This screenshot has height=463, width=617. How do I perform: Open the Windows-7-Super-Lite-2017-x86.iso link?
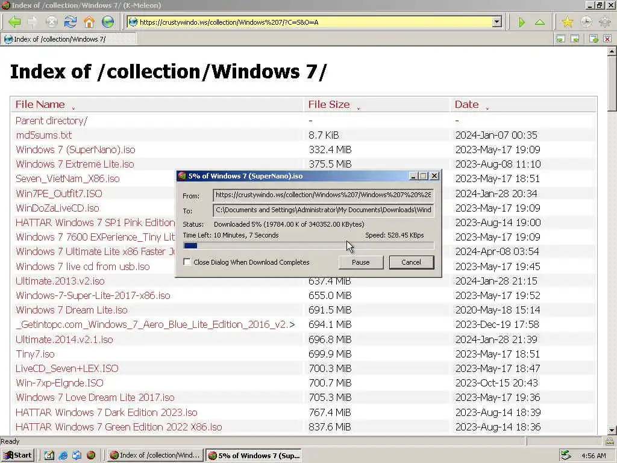click(93, 295)
